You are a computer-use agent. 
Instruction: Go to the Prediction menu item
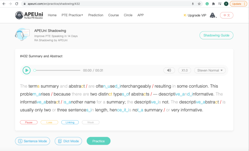[96, 15]
